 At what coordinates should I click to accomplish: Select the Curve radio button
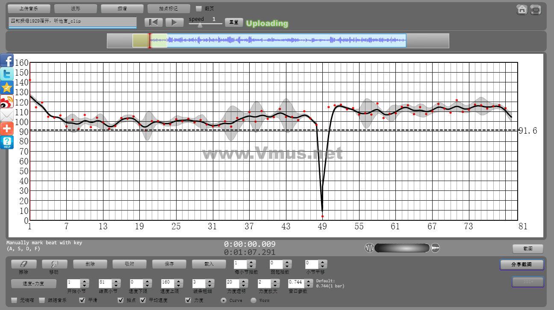(x=223, y=300)
